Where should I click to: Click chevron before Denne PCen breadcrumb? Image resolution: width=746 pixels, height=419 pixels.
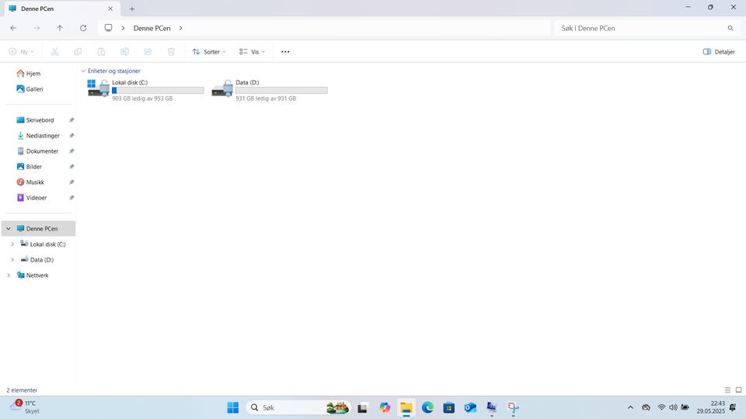pyautogui.click(x=123, y=28)
